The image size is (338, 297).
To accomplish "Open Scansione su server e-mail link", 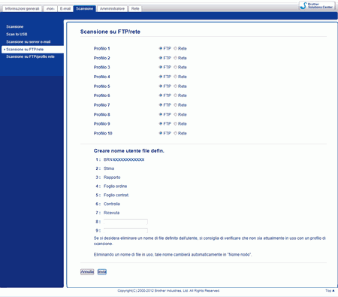I will (x=29, y=41).
